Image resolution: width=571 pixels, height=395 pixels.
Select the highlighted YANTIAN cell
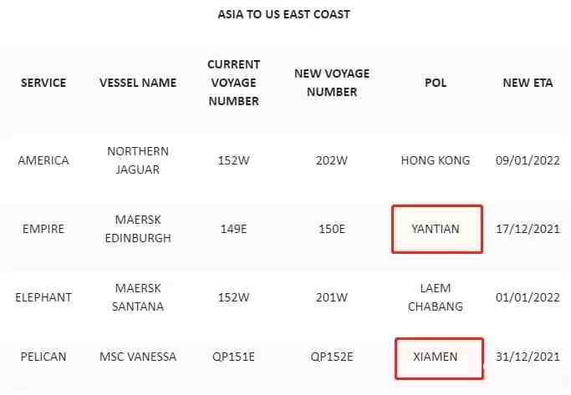click(437, 229)
